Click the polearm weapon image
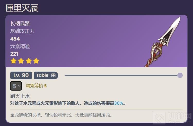Image resolution: width=193 pixels, height=126 pixels. (163, 42)
